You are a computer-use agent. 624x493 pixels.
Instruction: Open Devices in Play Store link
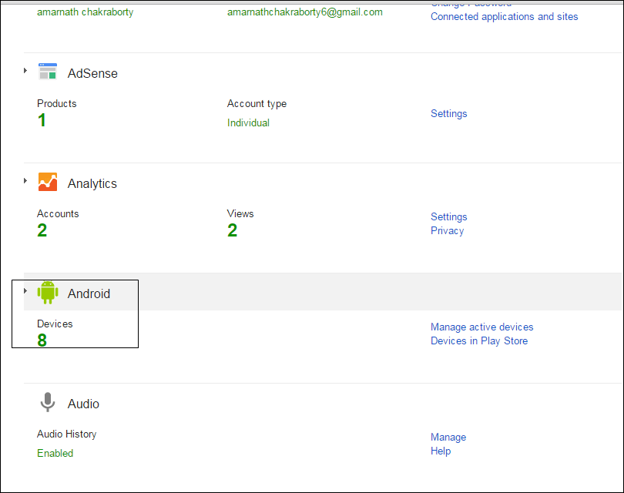479,341
